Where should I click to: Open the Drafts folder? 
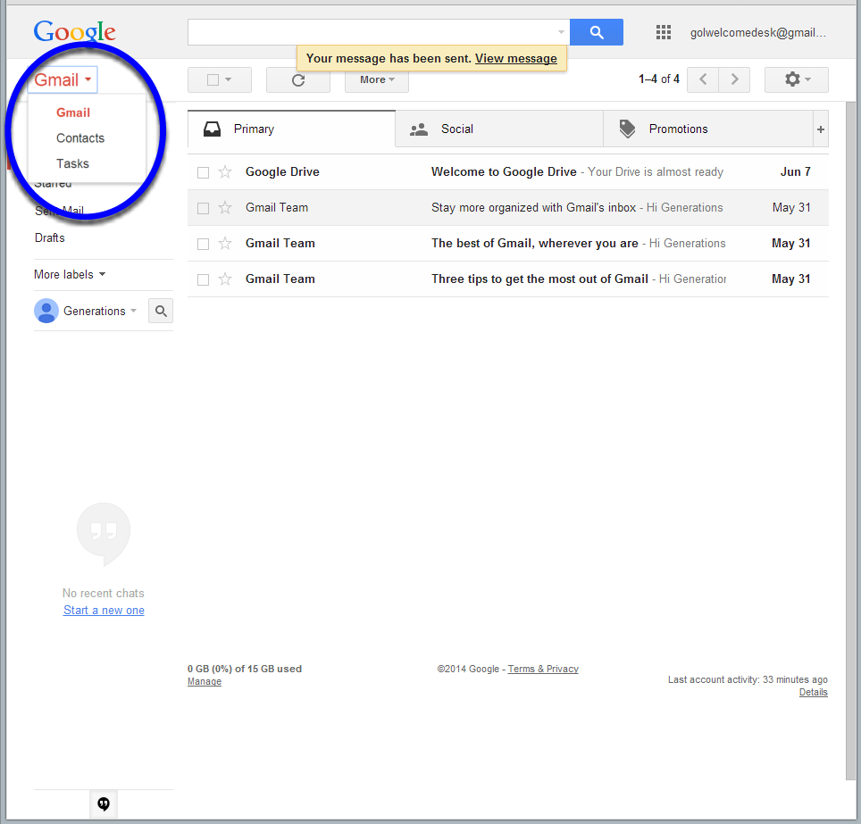coord(49,237)
